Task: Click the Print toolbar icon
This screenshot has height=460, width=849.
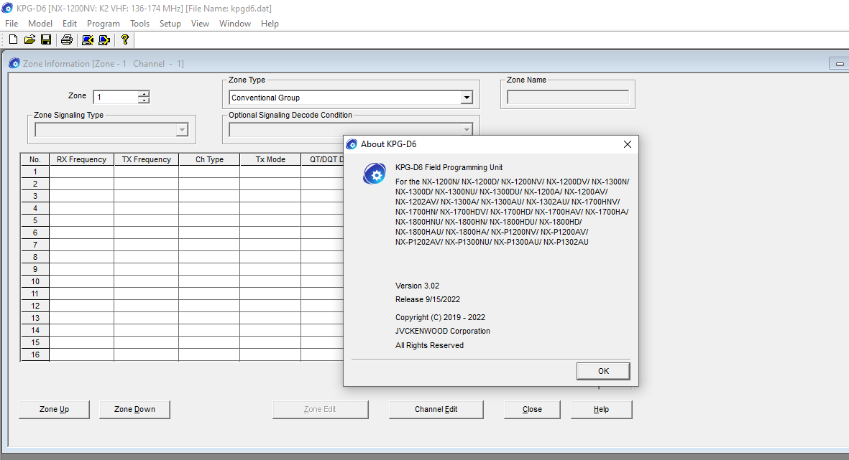Action: click(x=67, y=39)
